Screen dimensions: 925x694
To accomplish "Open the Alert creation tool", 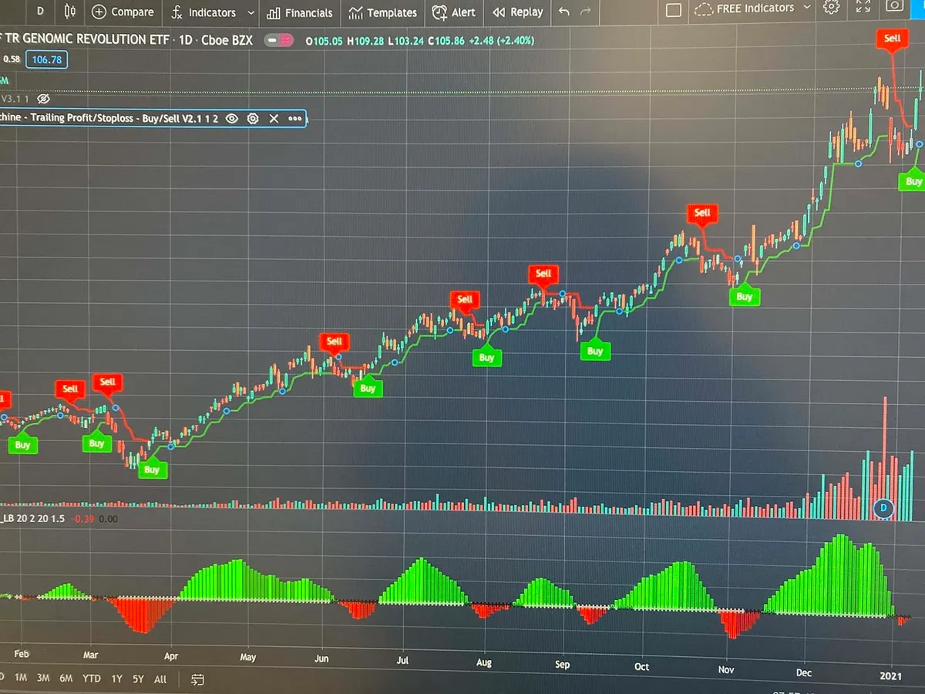I will click(x=453, y=12).
